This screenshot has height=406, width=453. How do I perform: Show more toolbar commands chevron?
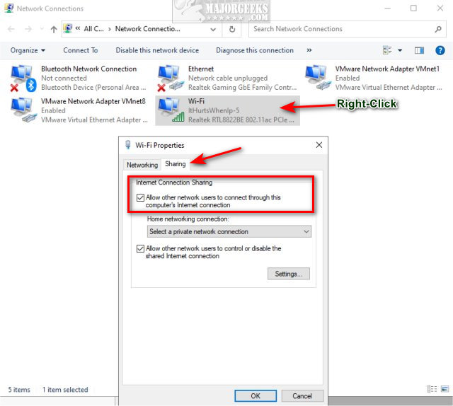309,50
